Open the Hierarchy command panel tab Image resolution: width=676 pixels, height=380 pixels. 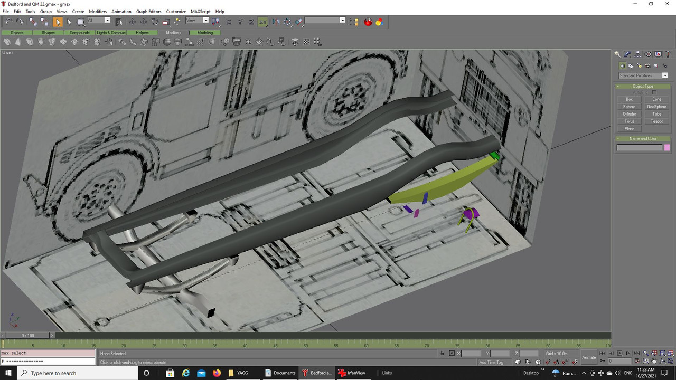(x=638, y=54)
